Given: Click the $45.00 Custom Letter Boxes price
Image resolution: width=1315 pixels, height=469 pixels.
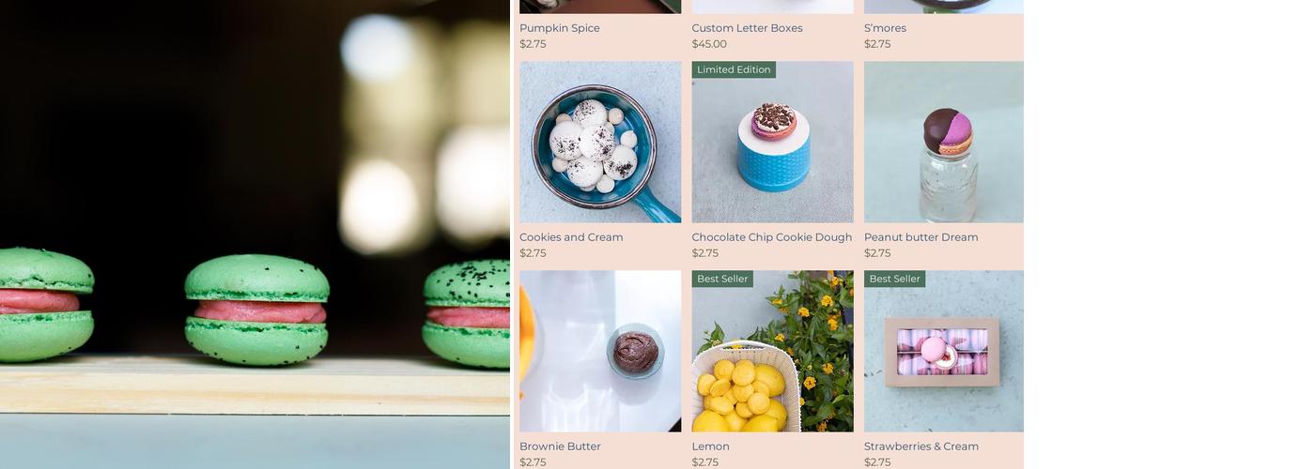Looking at the screenshot, I should 709,44.
